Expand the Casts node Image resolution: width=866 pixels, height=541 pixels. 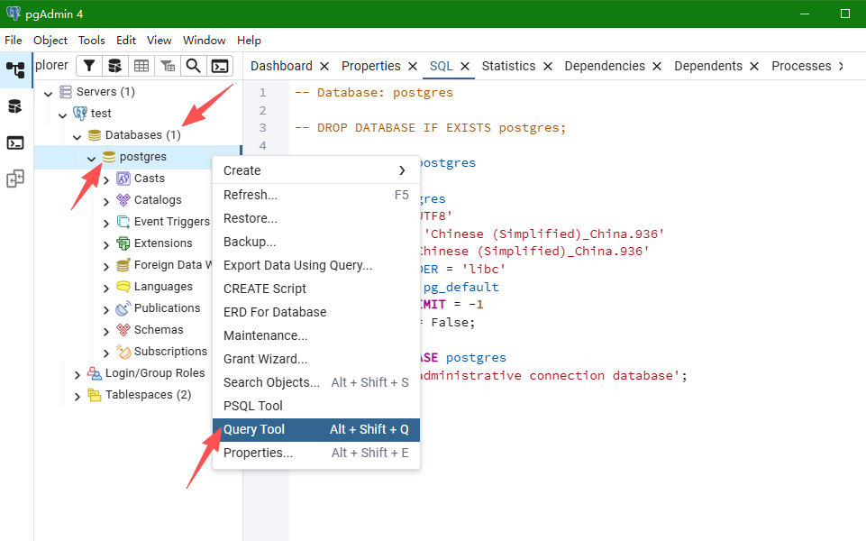pos(106,180)
